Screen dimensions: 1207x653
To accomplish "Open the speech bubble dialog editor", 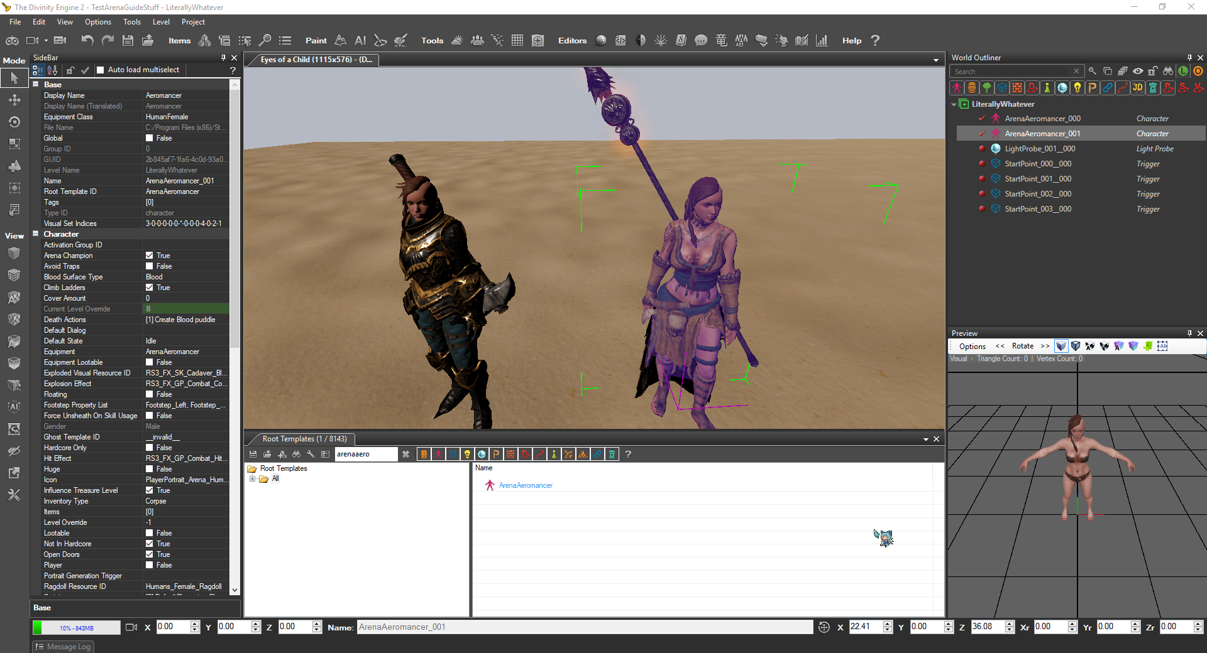I will [701, 40].
